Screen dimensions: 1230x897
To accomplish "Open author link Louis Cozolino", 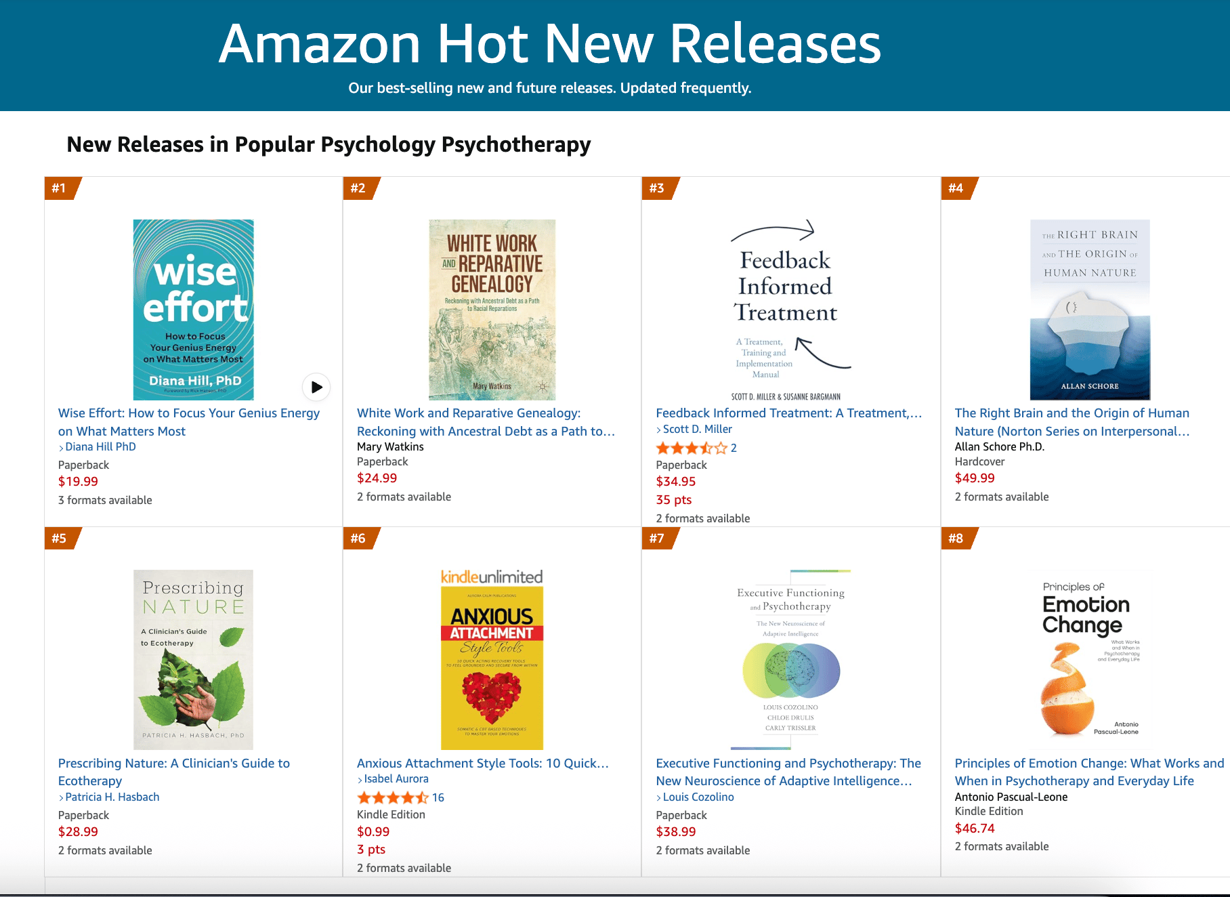I will (698, 797).
